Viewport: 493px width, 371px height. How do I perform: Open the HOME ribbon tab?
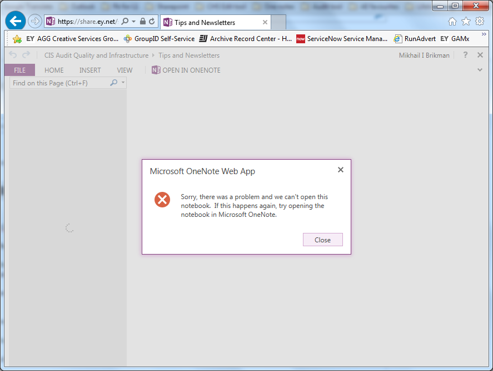[54, 70]
